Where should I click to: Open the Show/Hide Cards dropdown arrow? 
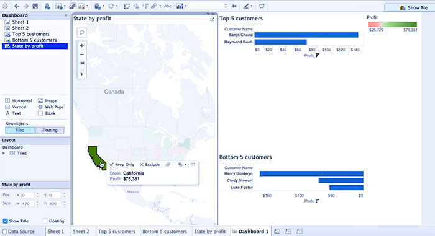point(185,6)
